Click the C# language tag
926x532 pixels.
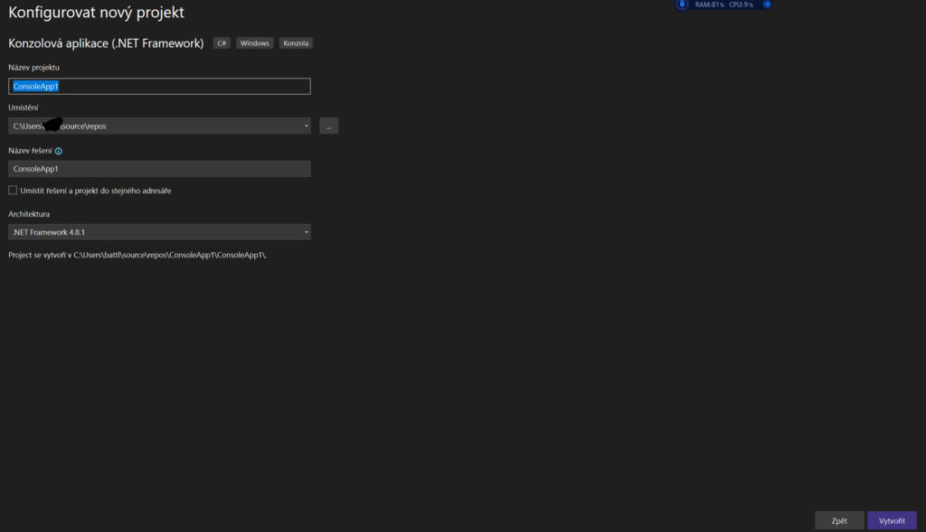222,43
